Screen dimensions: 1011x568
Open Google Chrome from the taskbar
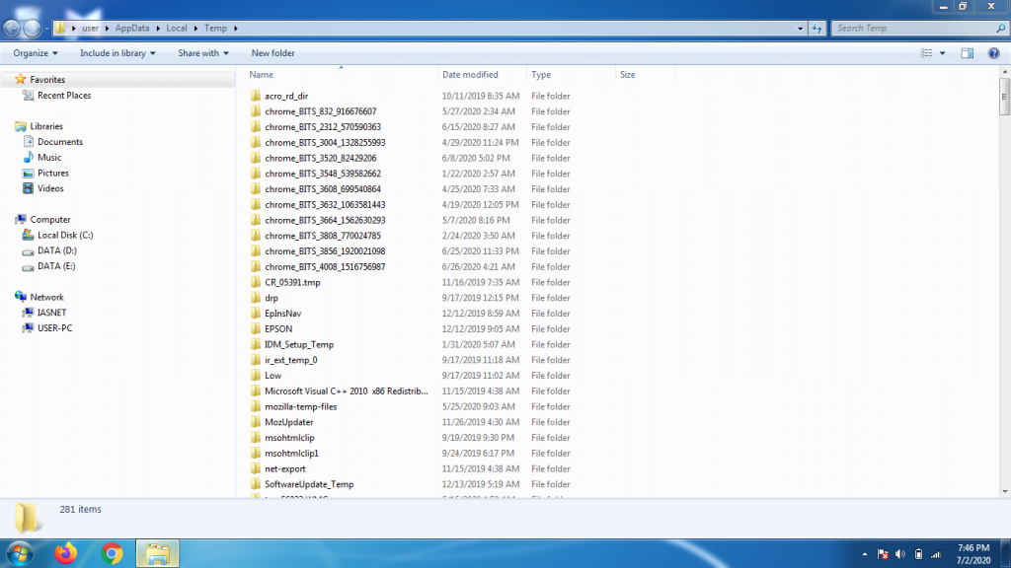[x=111, y=553]
